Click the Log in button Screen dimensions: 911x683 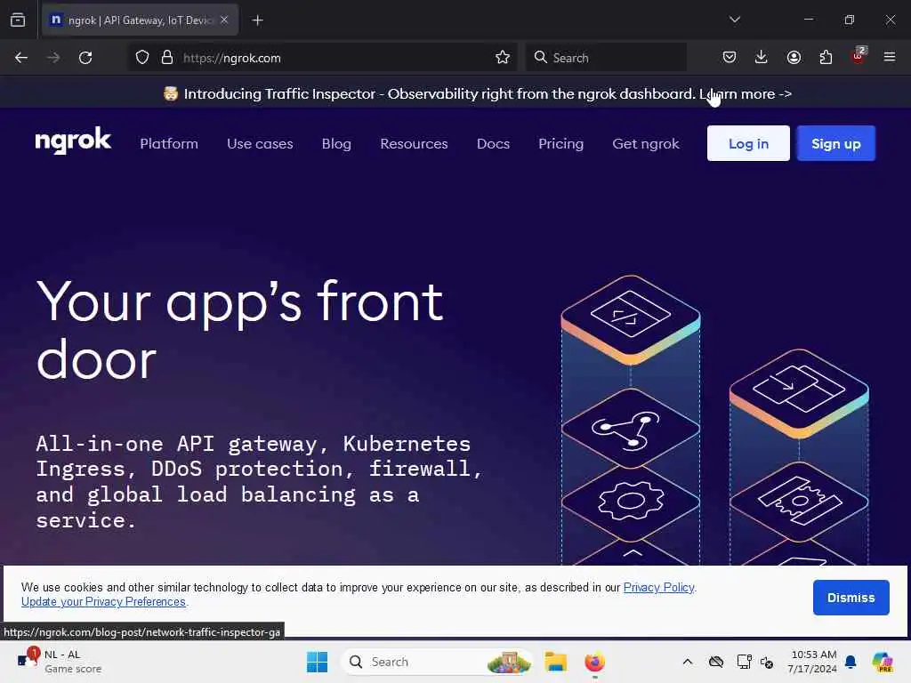click(748, 143)
